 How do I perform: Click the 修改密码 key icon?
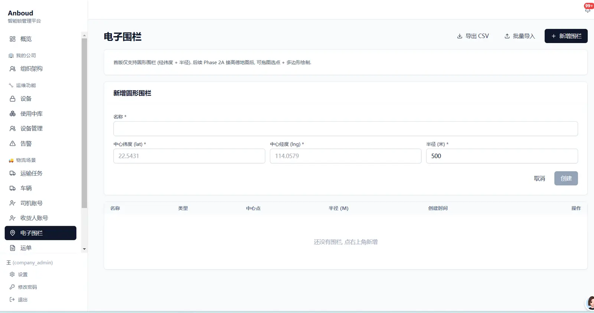pos(12,287)
